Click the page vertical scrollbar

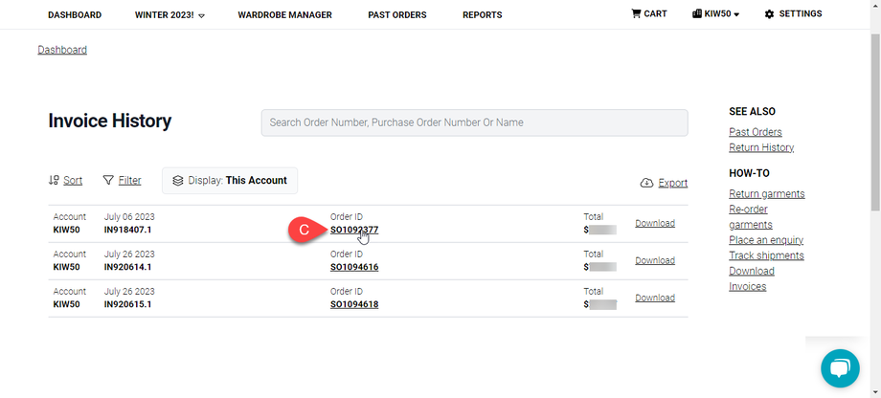(x=875, y=191)
